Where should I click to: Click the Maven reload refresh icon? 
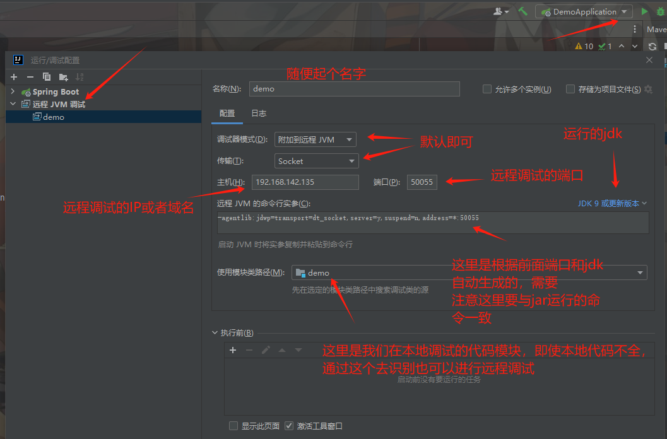[x=652, y=47]
